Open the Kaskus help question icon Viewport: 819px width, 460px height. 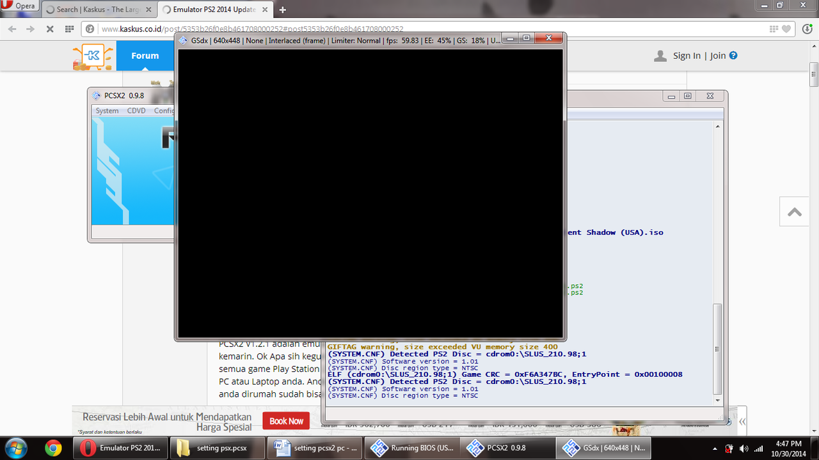click(733, 56)
